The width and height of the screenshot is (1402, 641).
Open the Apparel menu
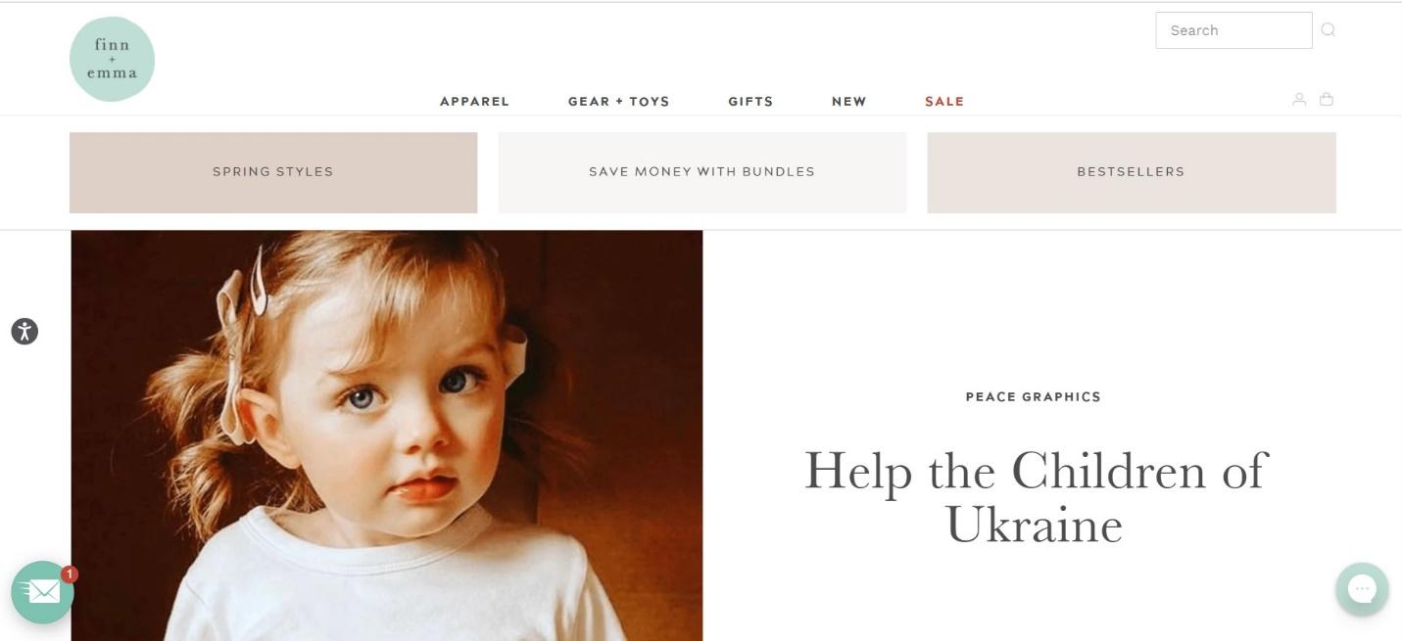[474, 101]
